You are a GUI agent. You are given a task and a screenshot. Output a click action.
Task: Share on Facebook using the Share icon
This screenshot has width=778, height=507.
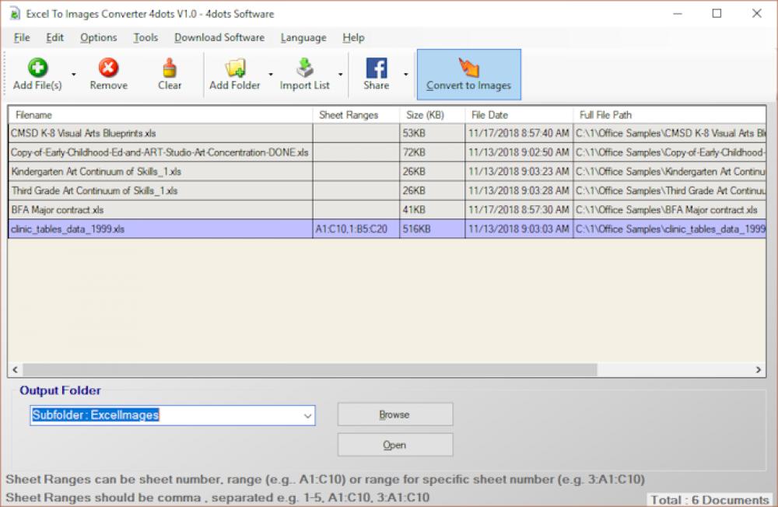tap(377, 68)
